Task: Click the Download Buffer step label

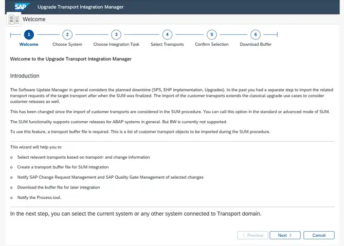Action: (x=256, y=44)
